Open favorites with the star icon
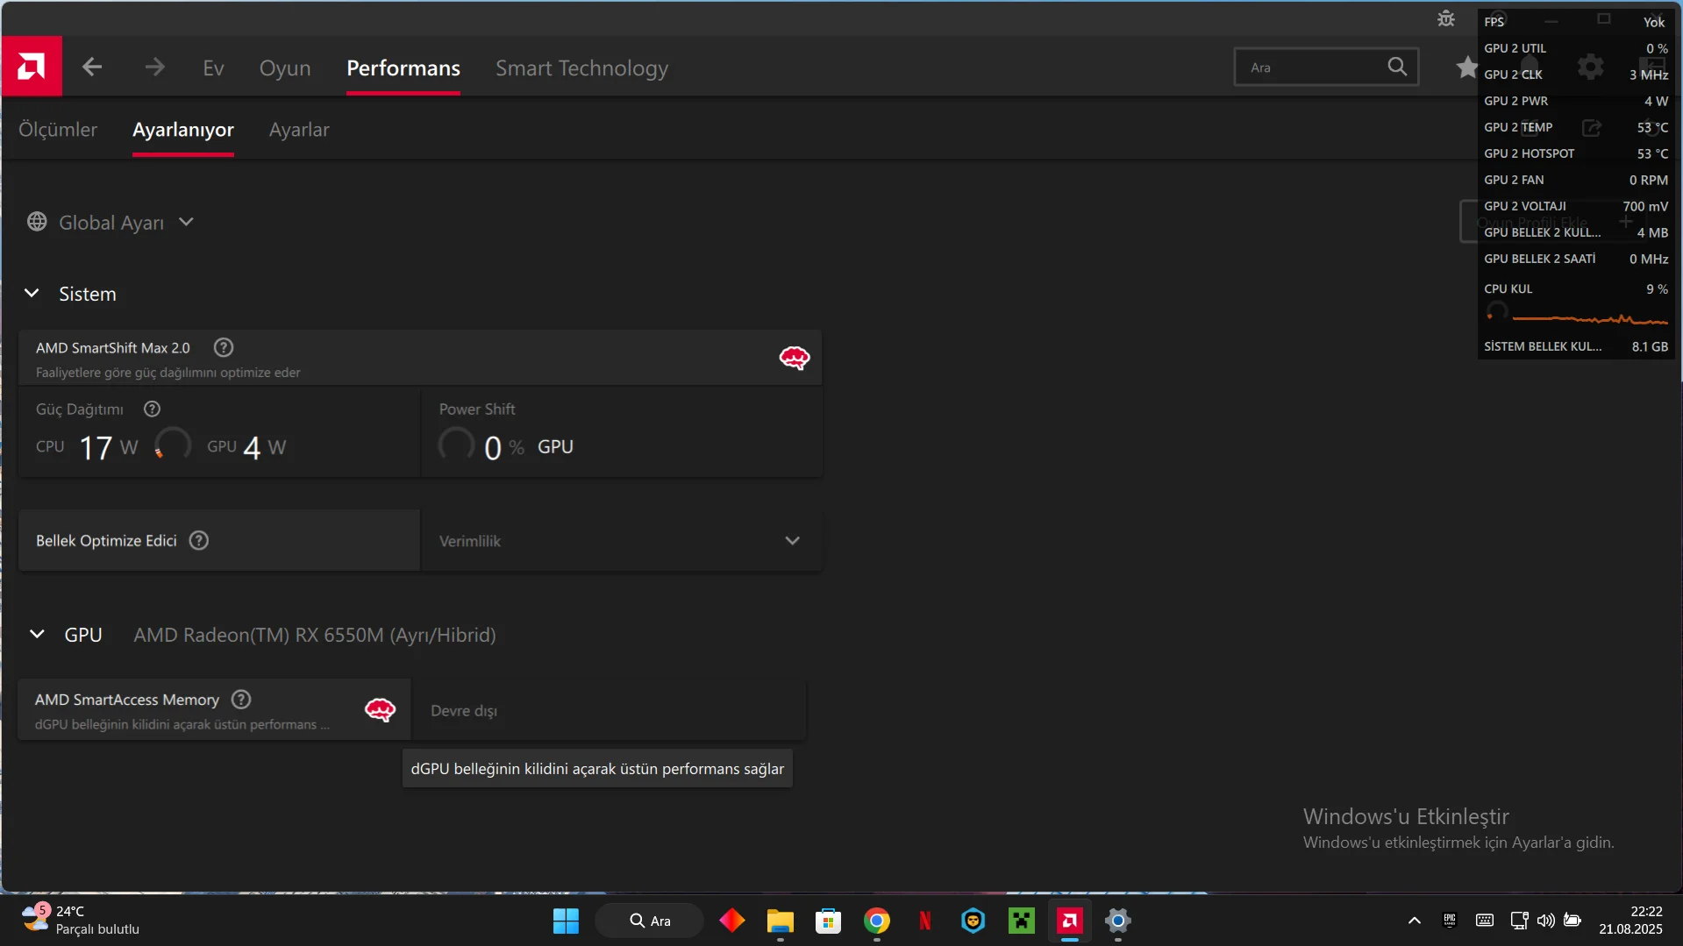This screenshot has height=946, width=1683. 1466,67
